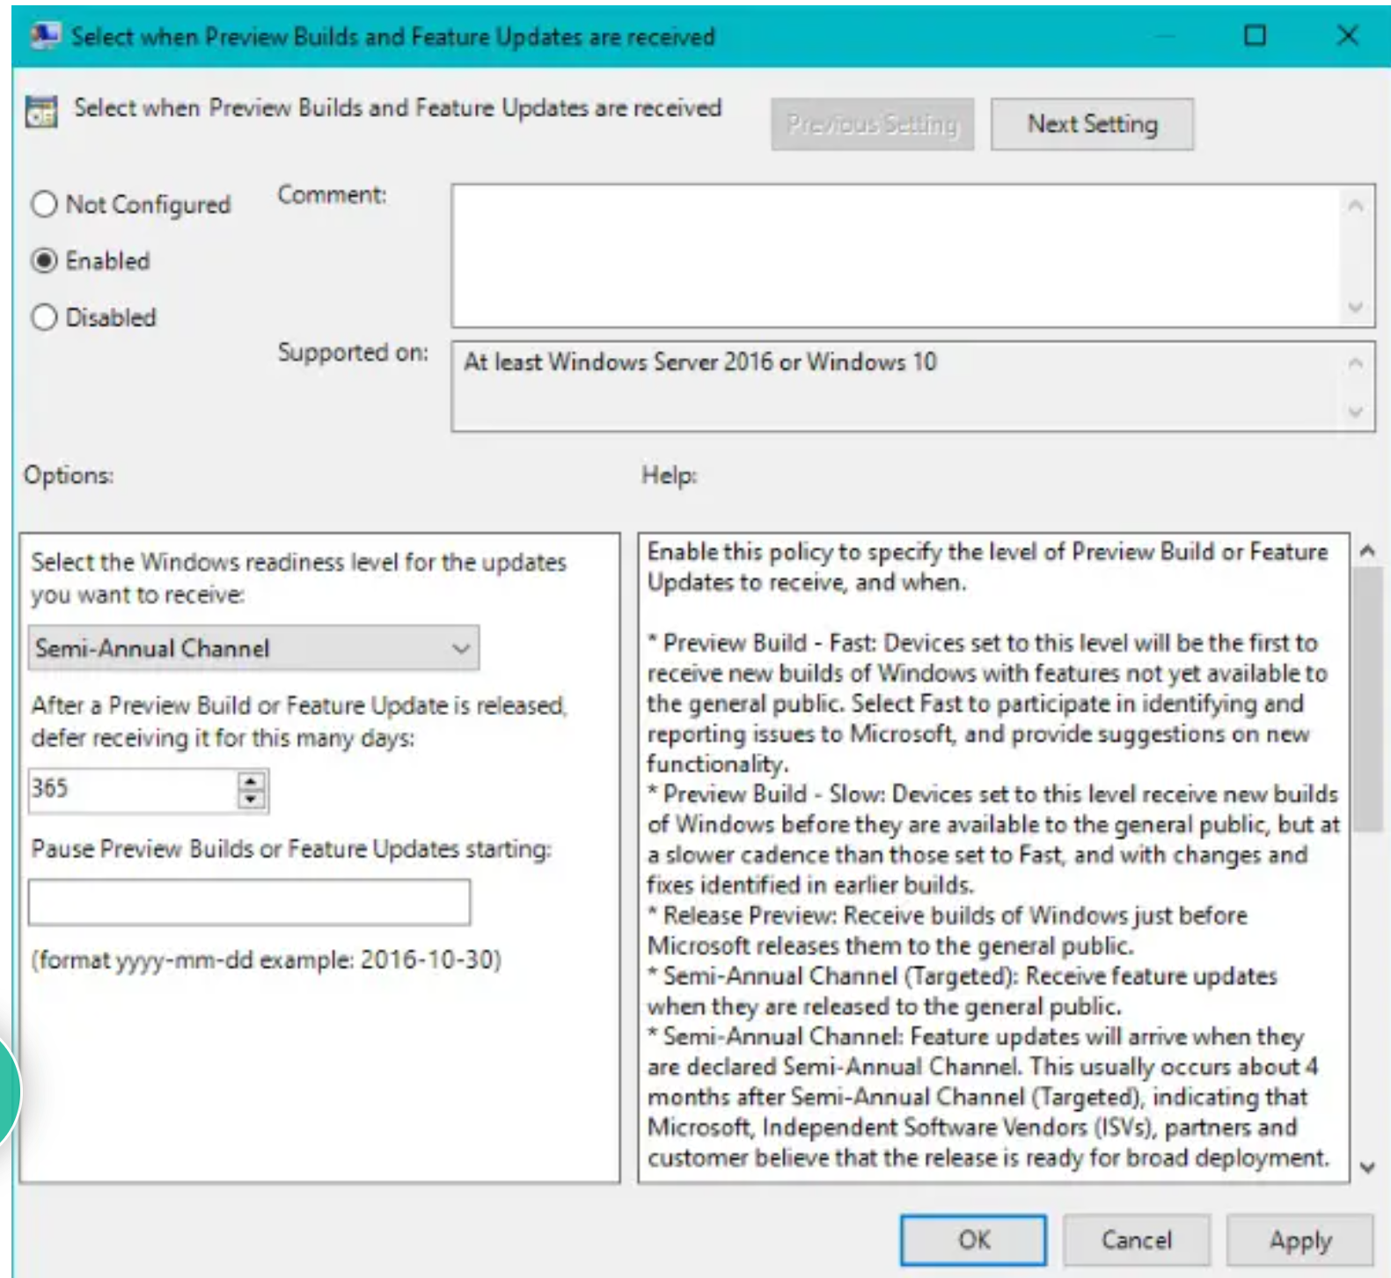This screenshot has height=1278, width=1391.
Task: Click the Help pane scroll up arrow
Action: click(x=1367, y=551)
